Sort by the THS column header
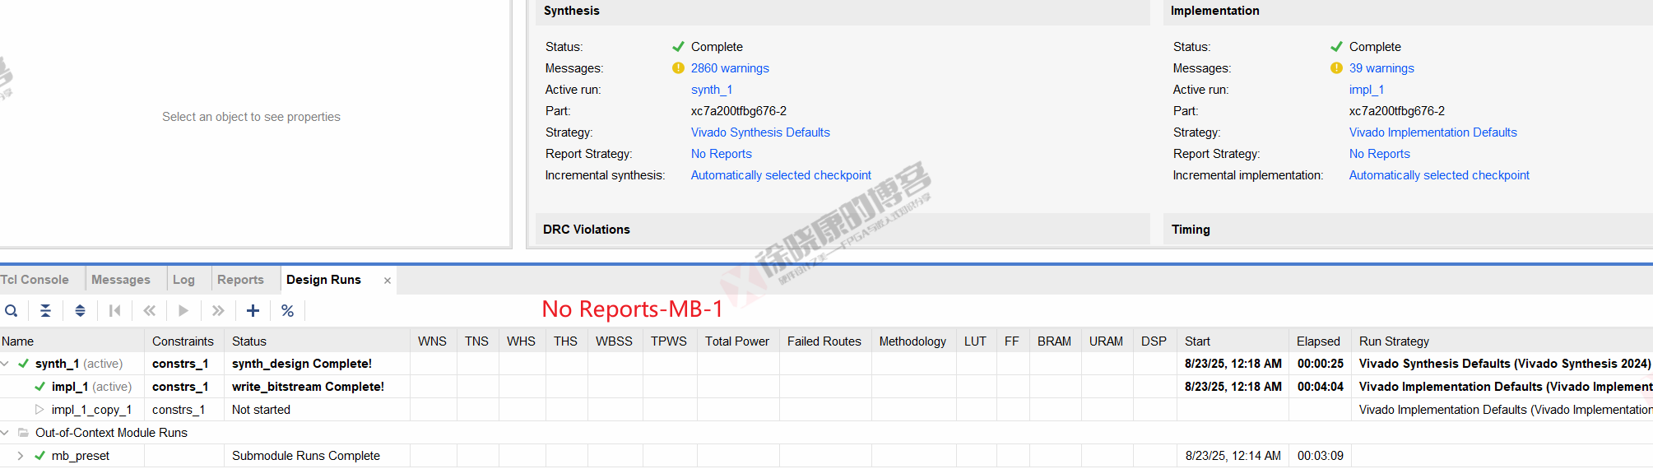This screenshot has width=1653, height=469. tap(566, 341)
